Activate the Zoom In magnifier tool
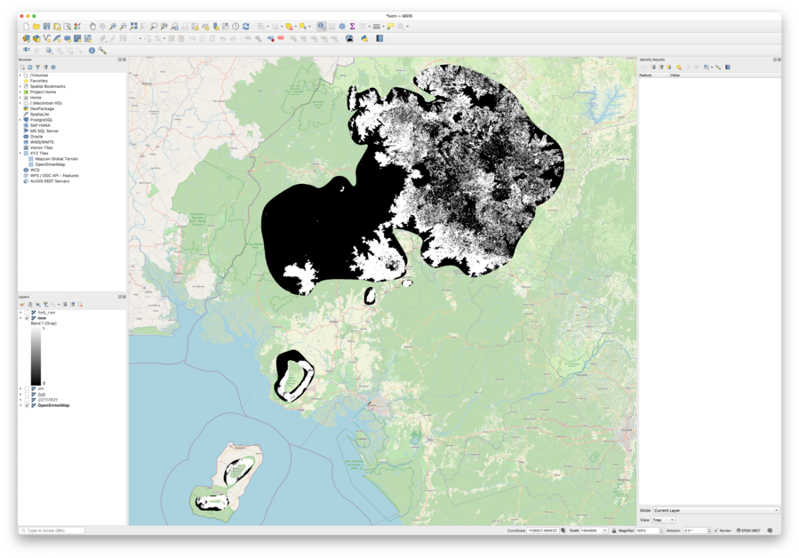This screenshot has height=558, width=799. coord(113,26)
